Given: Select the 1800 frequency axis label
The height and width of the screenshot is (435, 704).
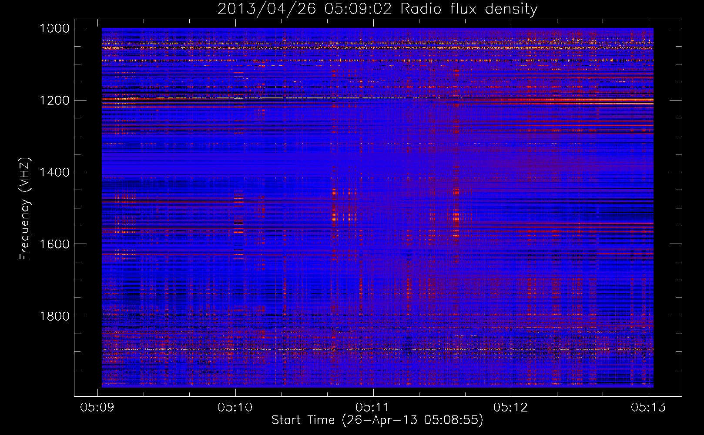Looking at the screenshot, I should click(54, 316).
